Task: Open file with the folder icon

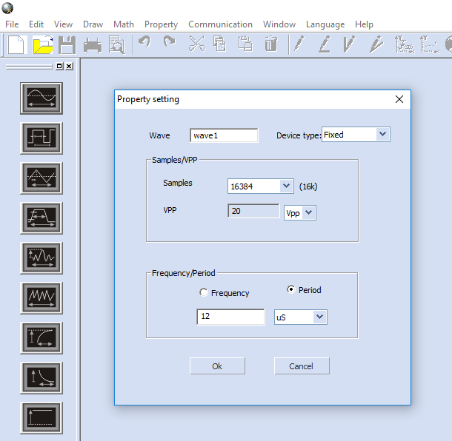Action: (43, 44)
